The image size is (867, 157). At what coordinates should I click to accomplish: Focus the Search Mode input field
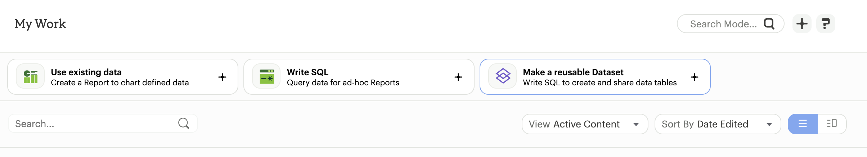[723, 24]
